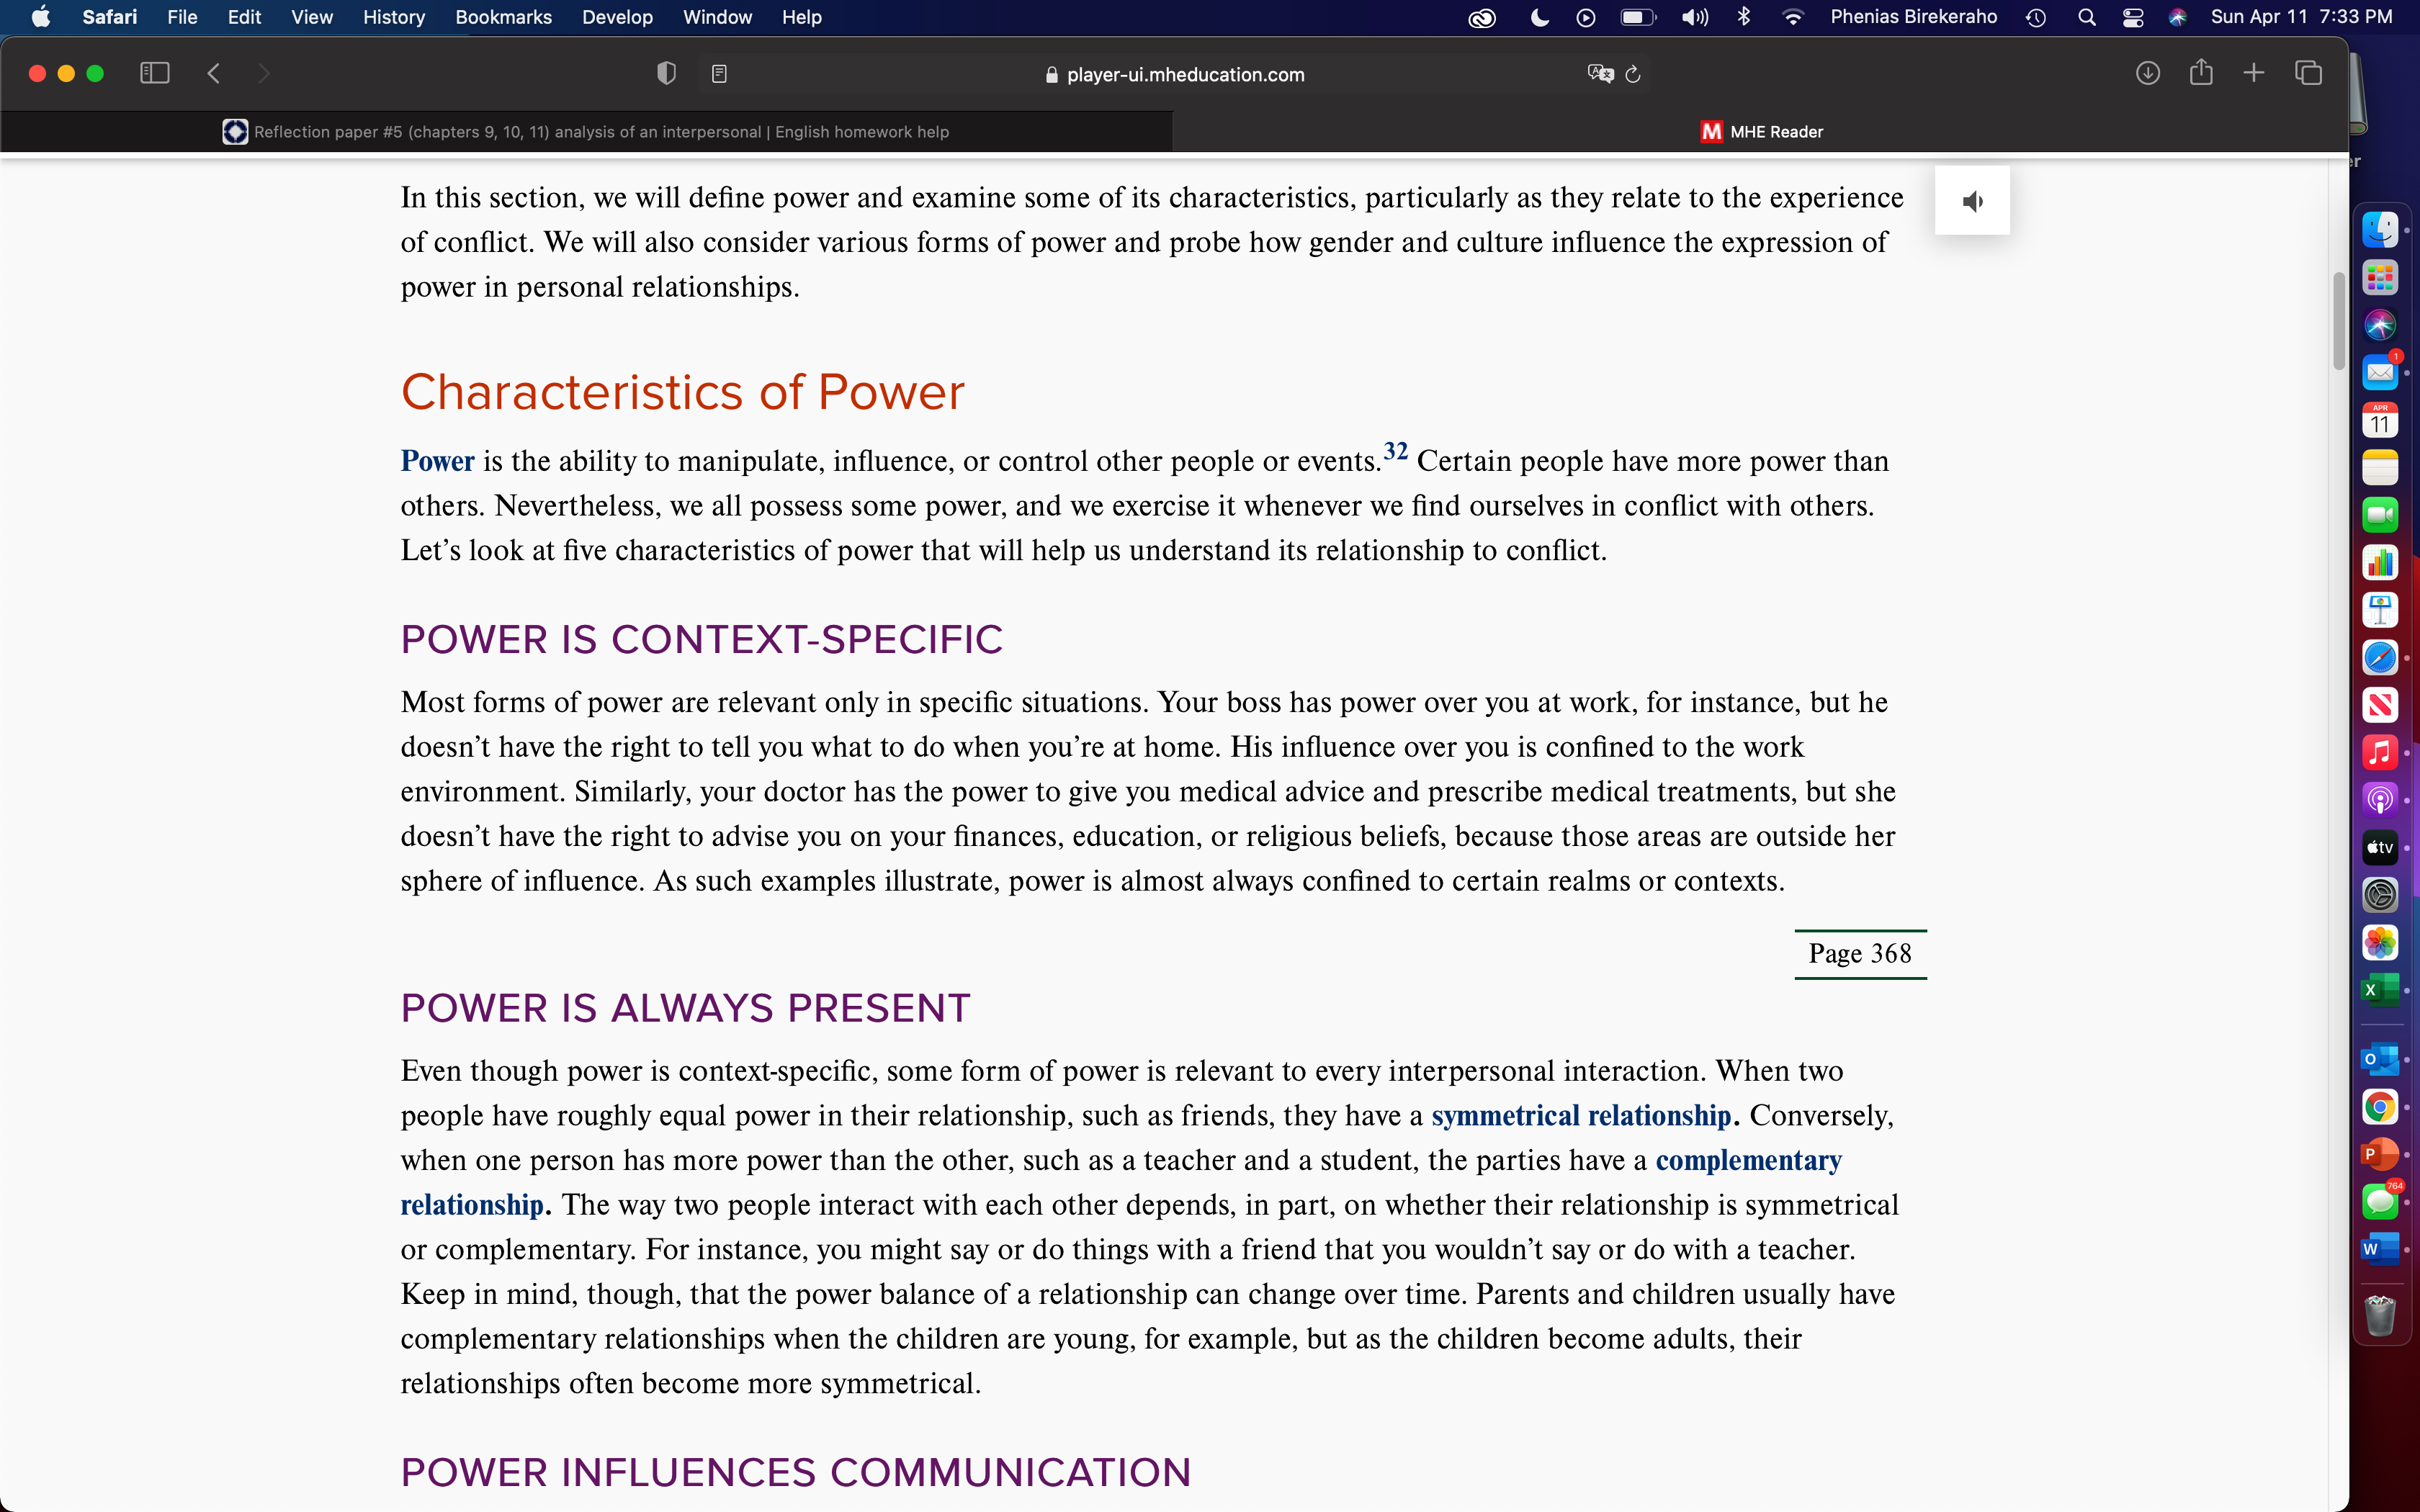Open the volume menu bar control

coord(1695,17)
